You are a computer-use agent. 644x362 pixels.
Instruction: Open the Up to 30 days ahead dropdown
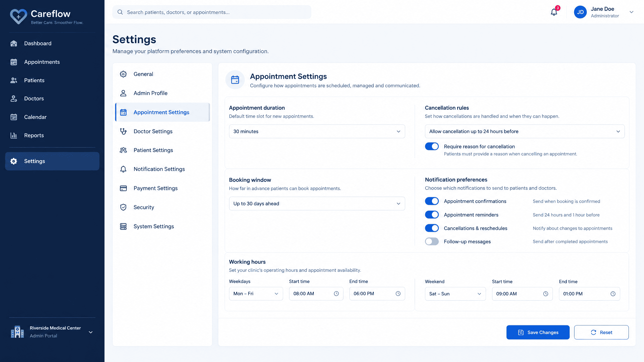click(317, 203)
